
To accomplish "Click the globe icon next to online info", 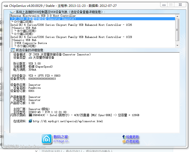I will click(x=30, y=121).
